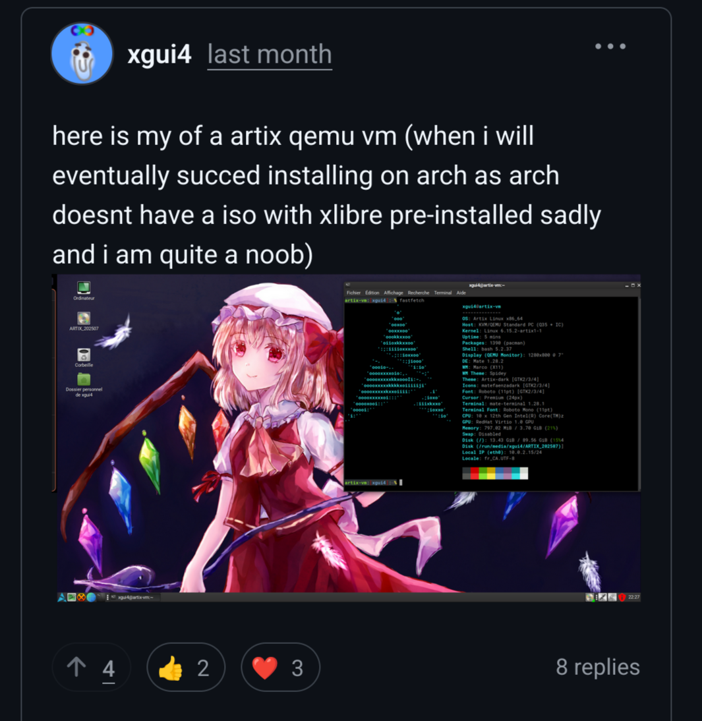Click the red shield tray icon

[622, 597]
